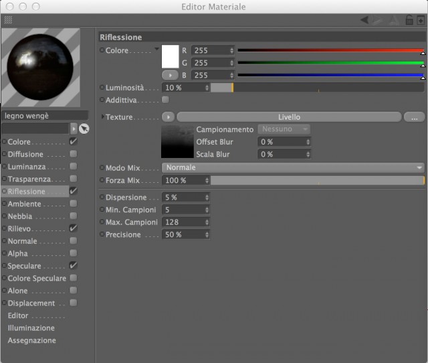428x363 pixels.
Task: Click the legno wengè material name field
Action: pyautogui.click(x=45, y=116)
